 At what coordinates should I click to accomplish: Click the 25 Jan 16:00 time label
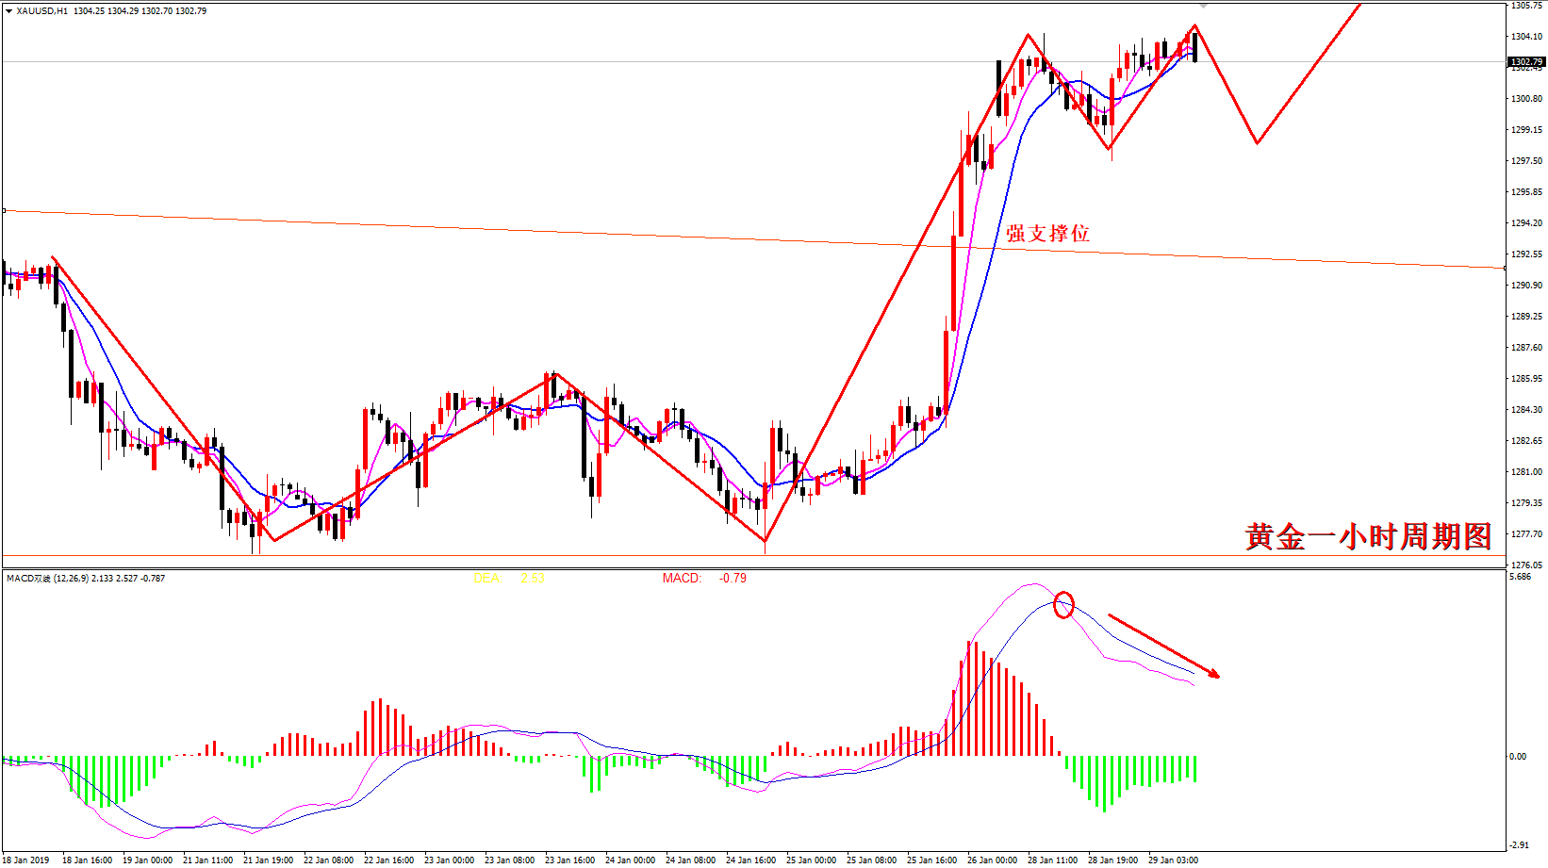tap(932, 860)
